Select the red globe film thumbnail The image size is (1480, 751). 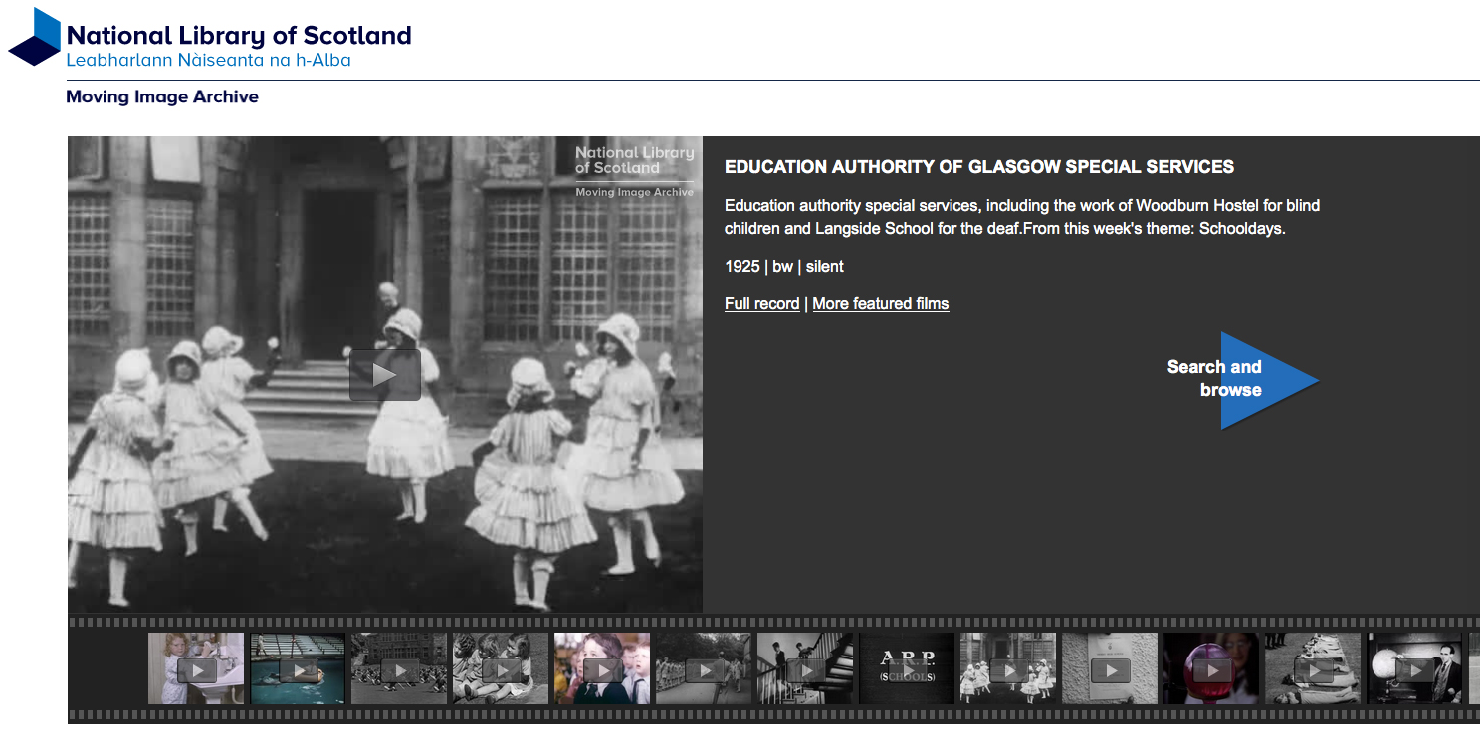[1211, 669]
